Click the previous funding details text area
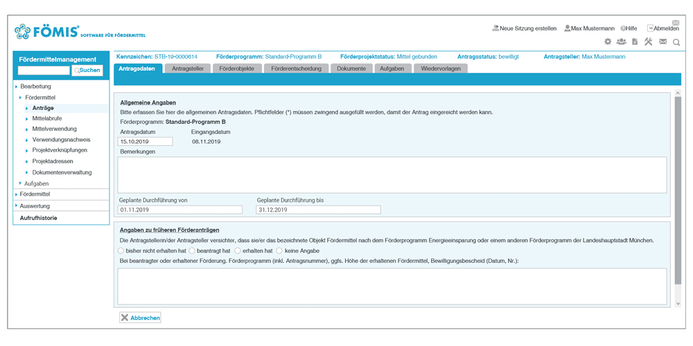 [x=392, y=286]
